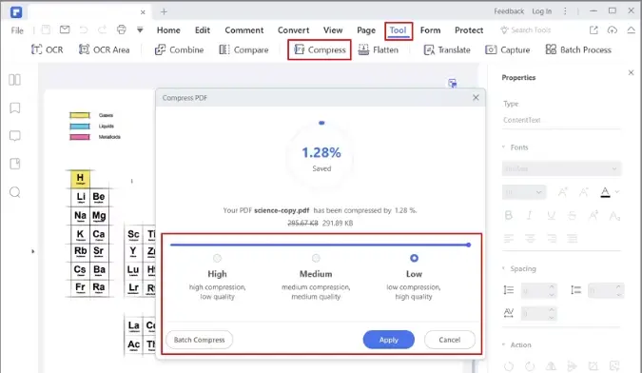The image size is (642, 373).
Task: Switch to the Comment tab
Action: 244,29
